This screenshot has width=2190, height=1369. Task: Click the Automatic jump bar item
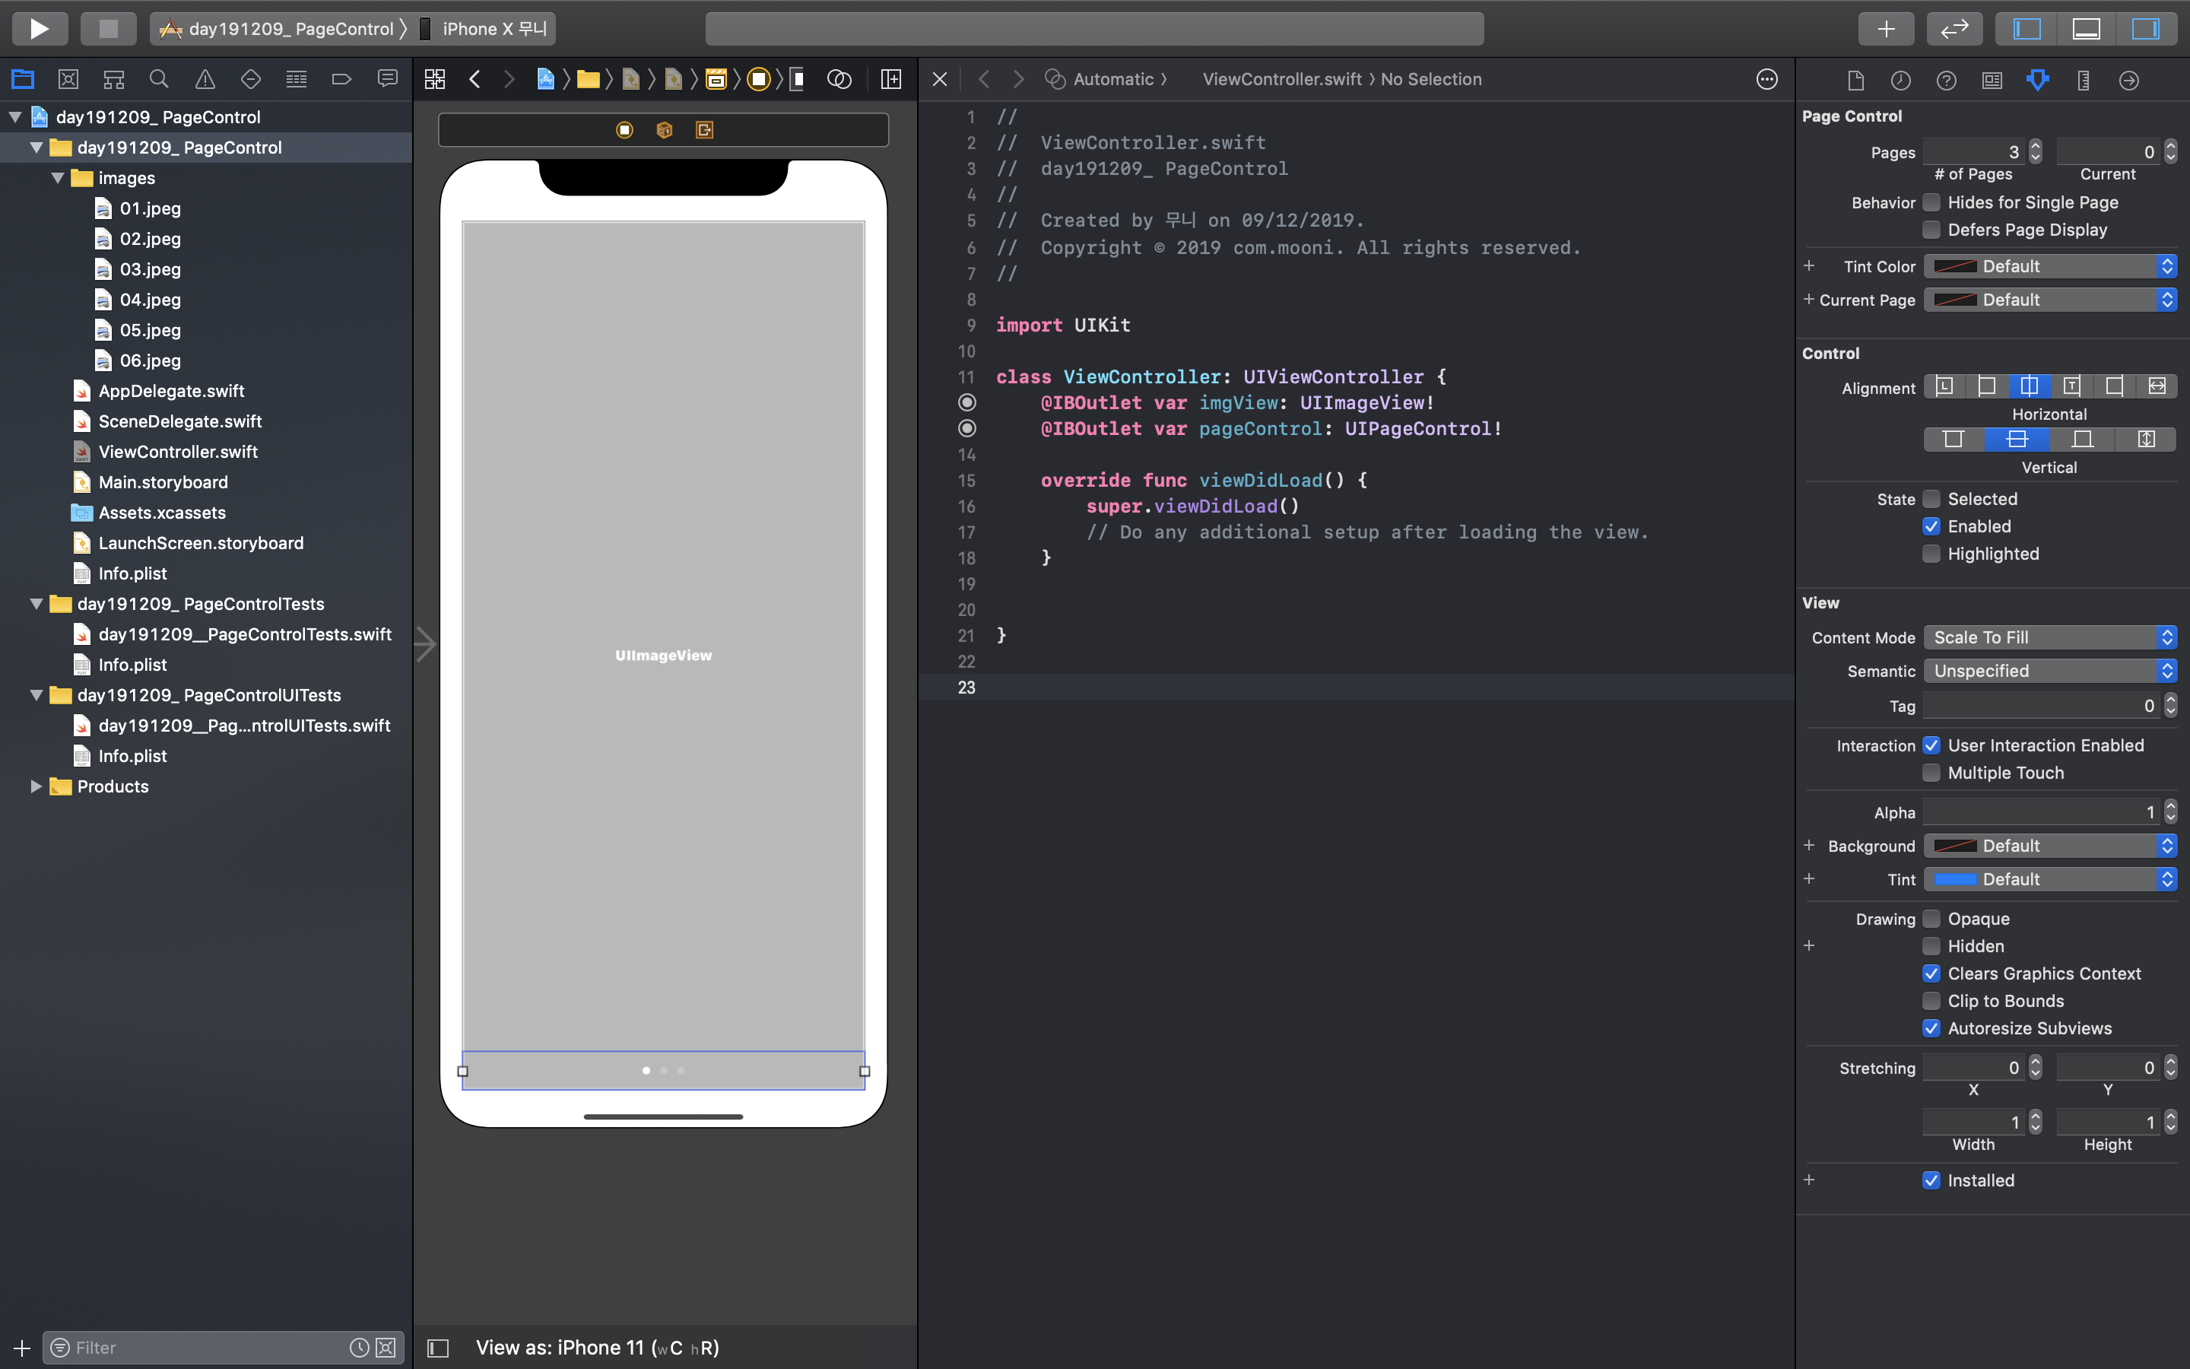[1112, 80]
